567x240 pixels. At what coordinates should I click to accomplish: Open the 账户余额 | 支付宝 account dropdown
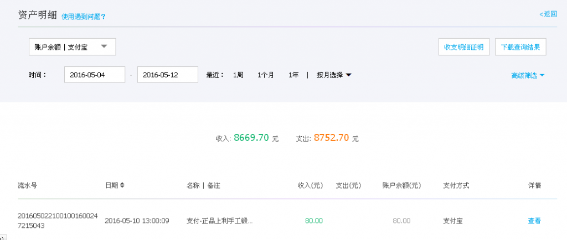[72, 47]
